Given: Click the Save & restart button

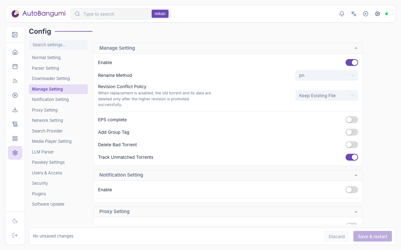Looking at the screenshot, I should [372, 236].
